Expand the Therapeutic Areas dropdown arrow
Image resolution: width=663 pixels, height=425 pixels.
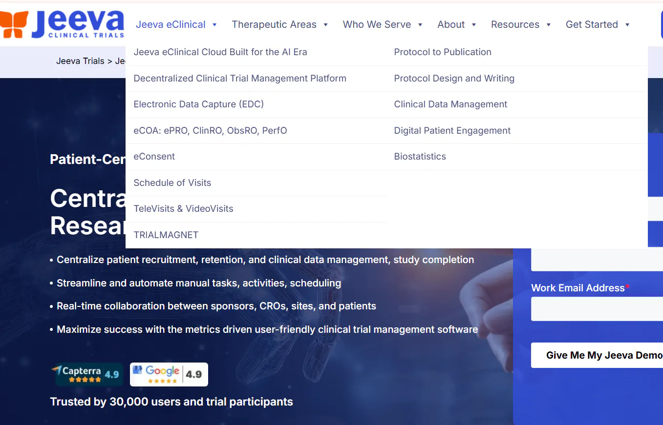[x=326, y=25]
